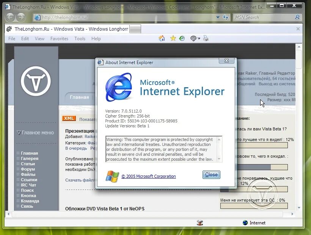Click the TheLonghorn.Ru bull logo
Screen dimensions: 311x235
pos(36,81)
